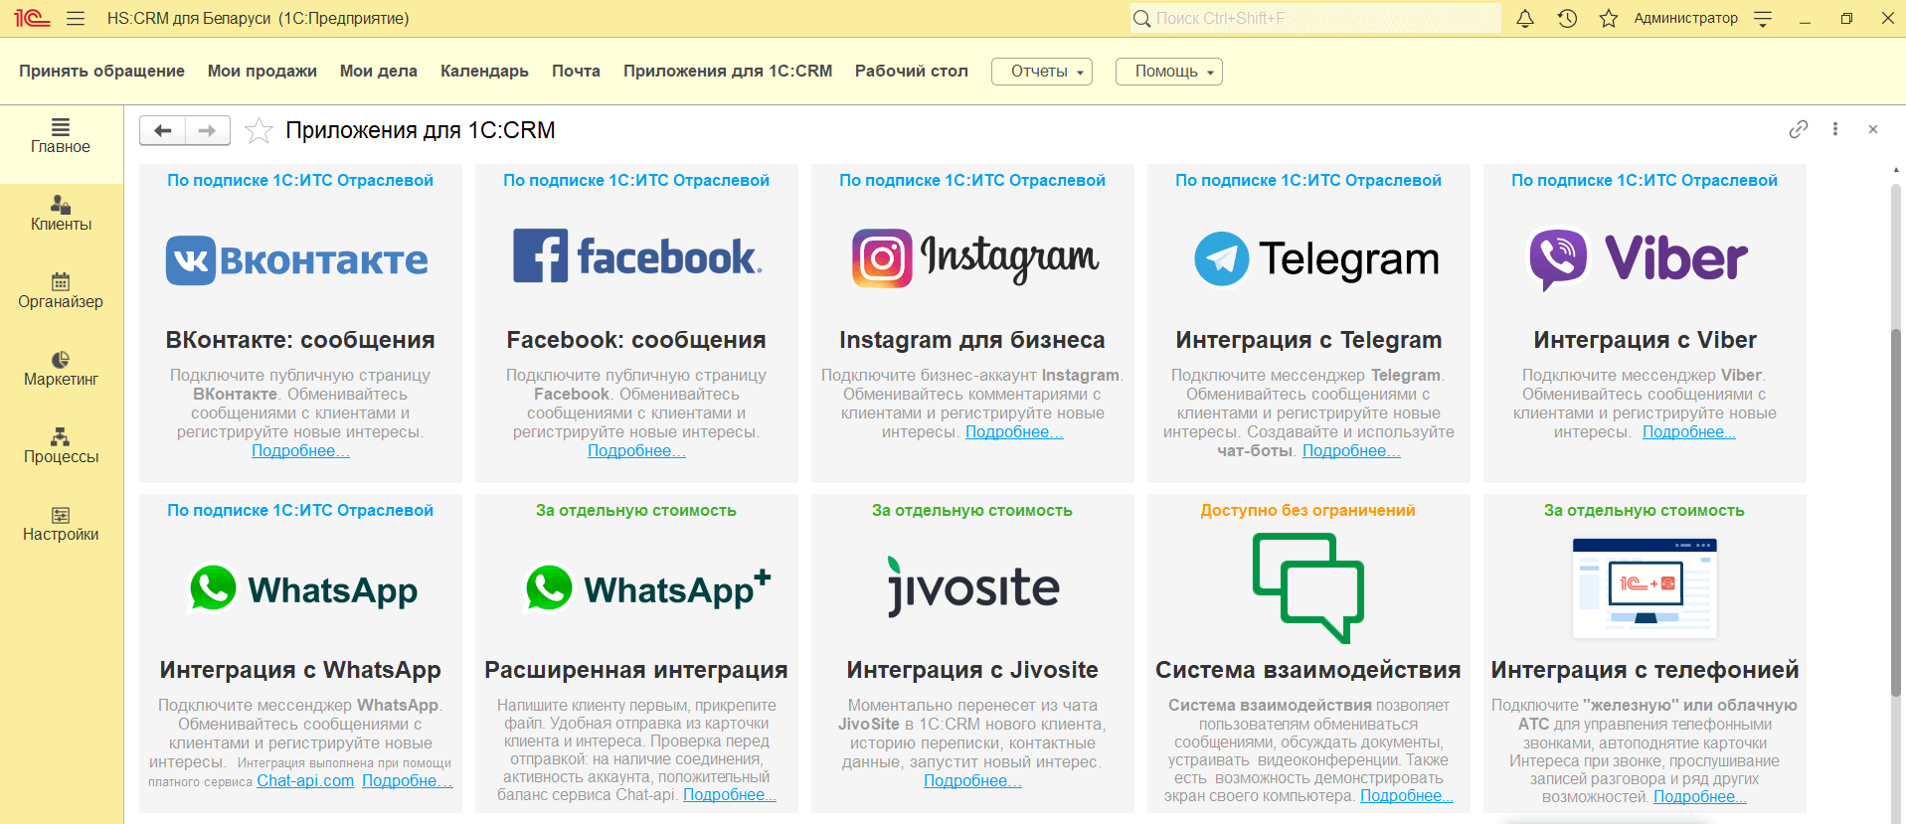Open Приложения для 1C:CRM menu item
The width and height of the screenshot is (1906, 824).
pyautogui.click(x=728, y=72)
